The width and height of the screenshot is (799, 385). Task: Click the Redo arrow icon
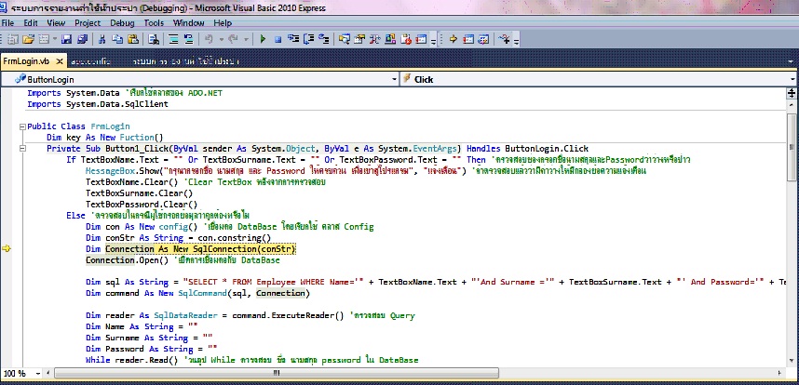tap(234, 39)
